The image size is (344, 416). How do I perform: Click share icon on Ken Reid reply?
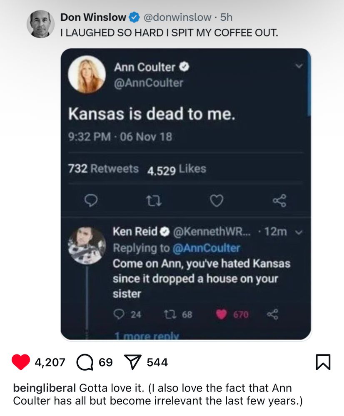pyautogui.click(x=272, y=314)
